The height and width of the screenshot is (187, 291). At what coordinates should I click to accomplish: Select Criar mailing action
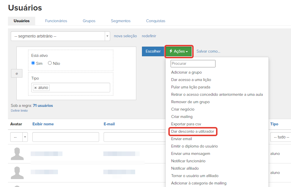(x=182, y=117)
